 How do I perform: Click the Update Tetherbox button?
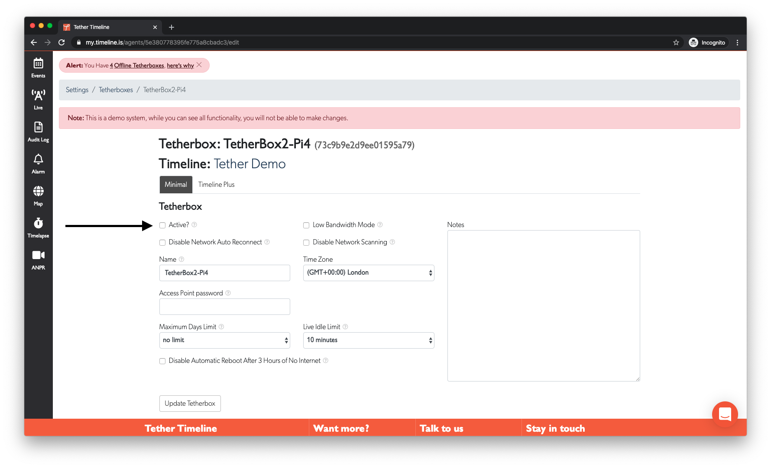[190, 403]
